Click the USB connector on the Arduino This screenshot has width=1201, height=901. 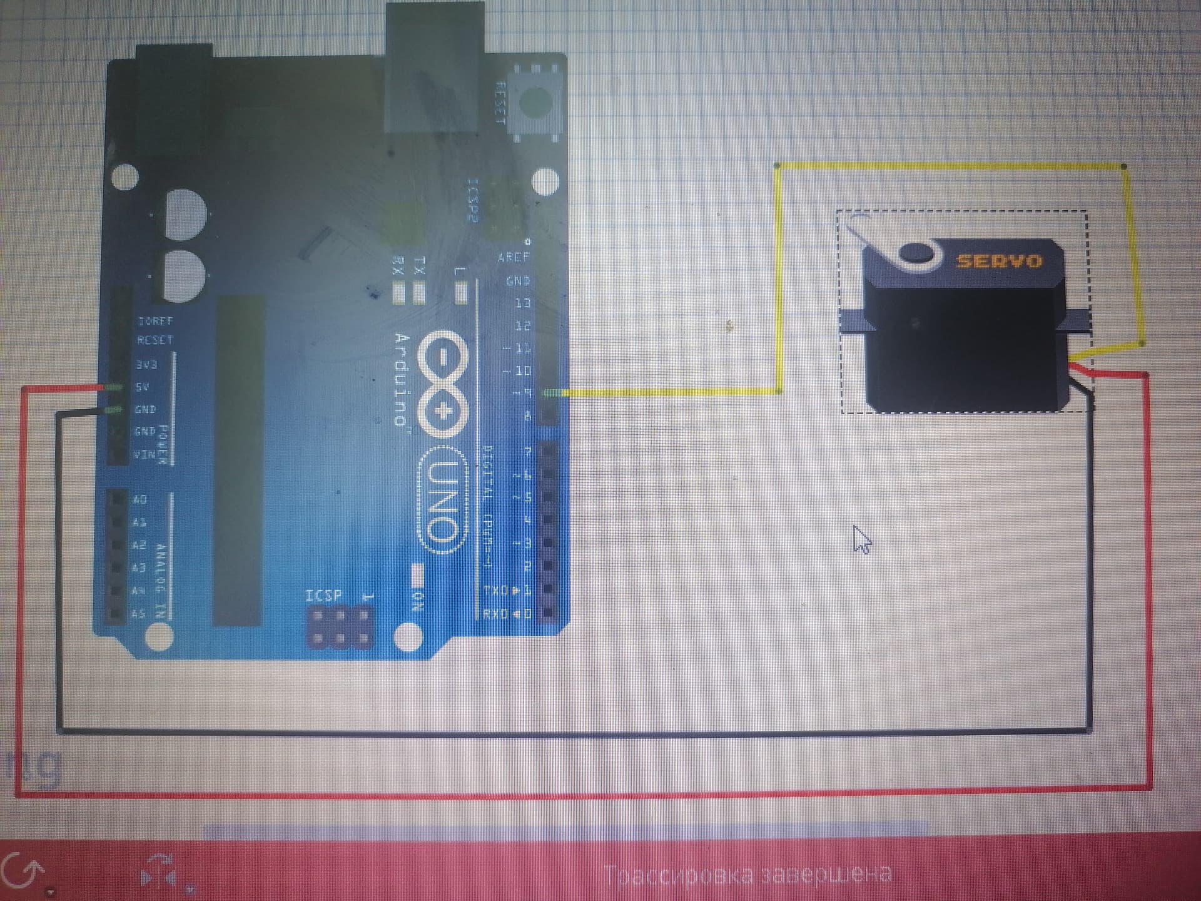[435, 67]
